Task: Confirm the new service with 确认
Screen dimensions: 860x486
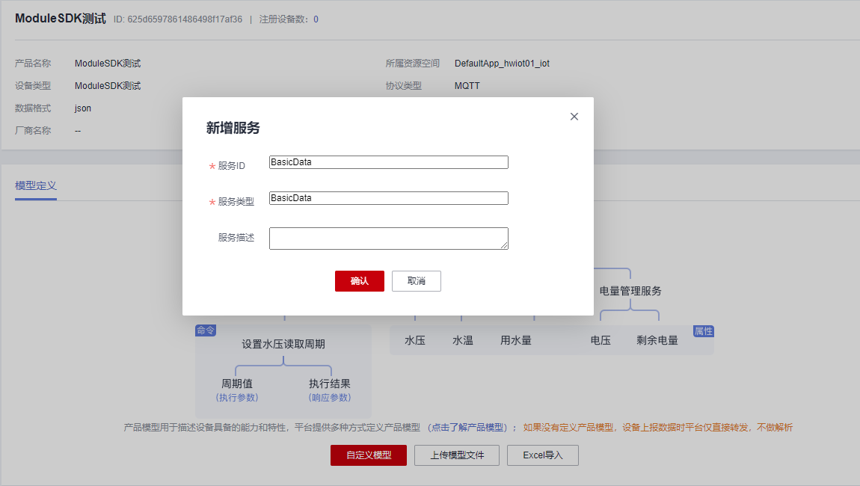Action: 359,281
